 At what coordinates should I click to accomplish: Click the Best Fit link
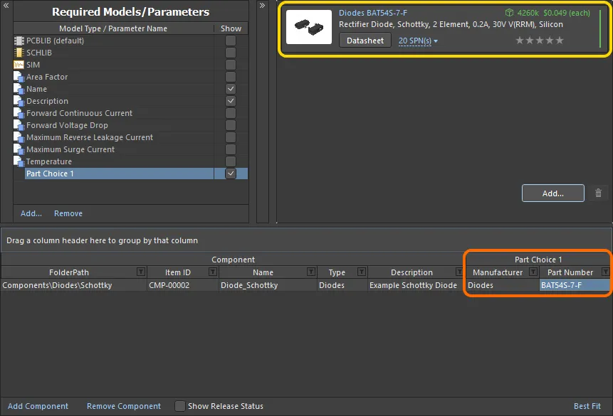click(587, 406)
